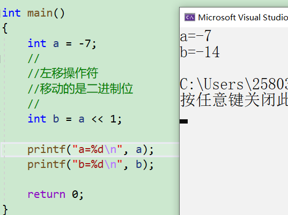
Task: Click the Microsoft Visual Studio console title
Action: [243, 18]
